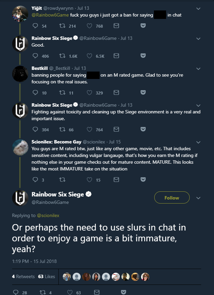Open more options chevron on Yiğit's tweet

pos(198,9)
